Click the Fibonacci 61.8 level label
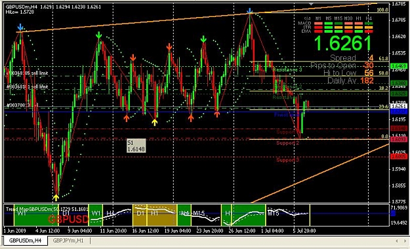Screen dimensions: 410x249 point(383,58)
